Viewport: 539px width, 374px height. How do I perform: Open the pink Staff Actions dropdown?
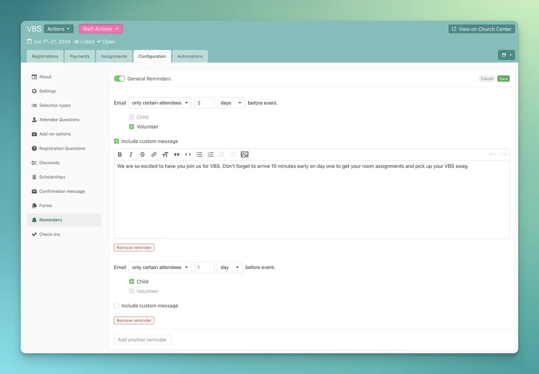point(101,29)
